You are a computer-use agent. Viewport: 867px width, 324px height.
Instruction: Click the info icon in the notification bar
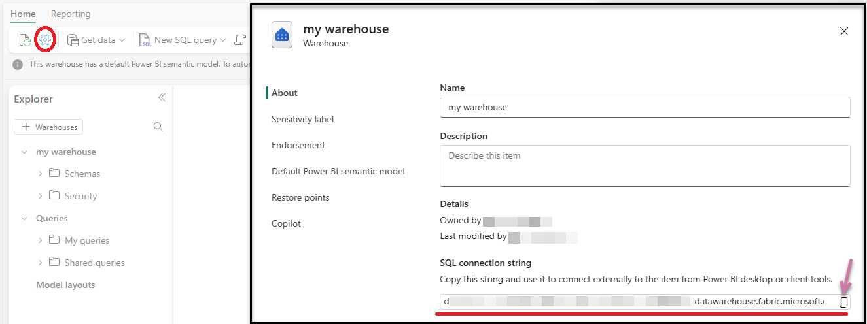point(18,65)
